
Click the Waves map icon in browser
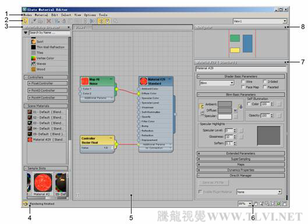(33, 64)
